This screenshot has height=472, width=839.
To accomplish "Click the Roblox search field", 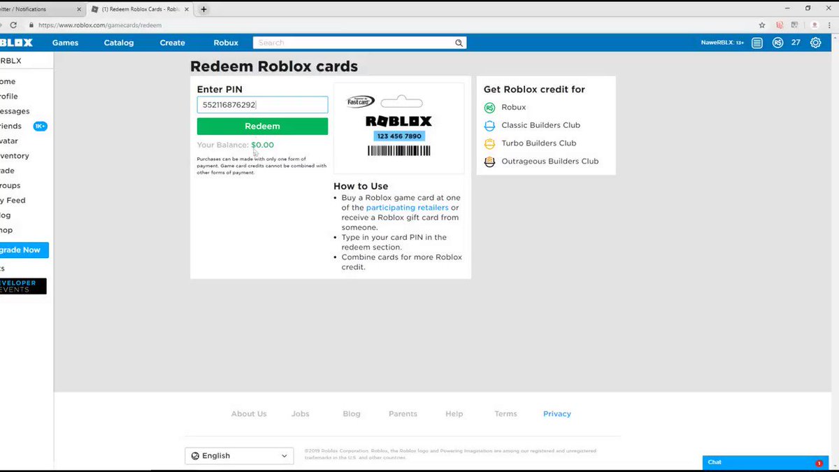I will (x=353, y=43).
